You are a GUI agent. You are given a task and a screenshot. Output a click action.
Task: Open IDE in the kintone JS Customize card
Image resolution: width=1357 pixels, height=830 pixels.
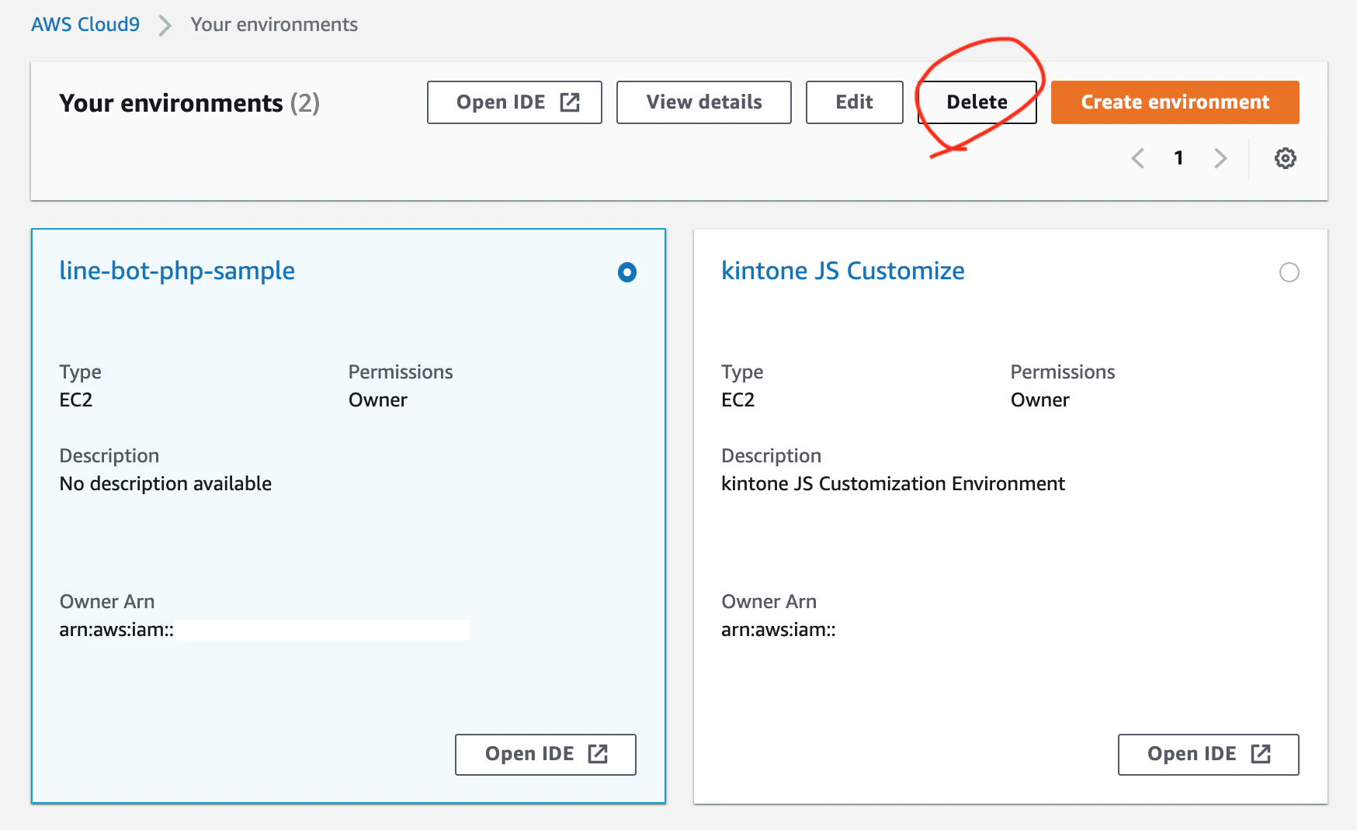[x=1209, y=754]
